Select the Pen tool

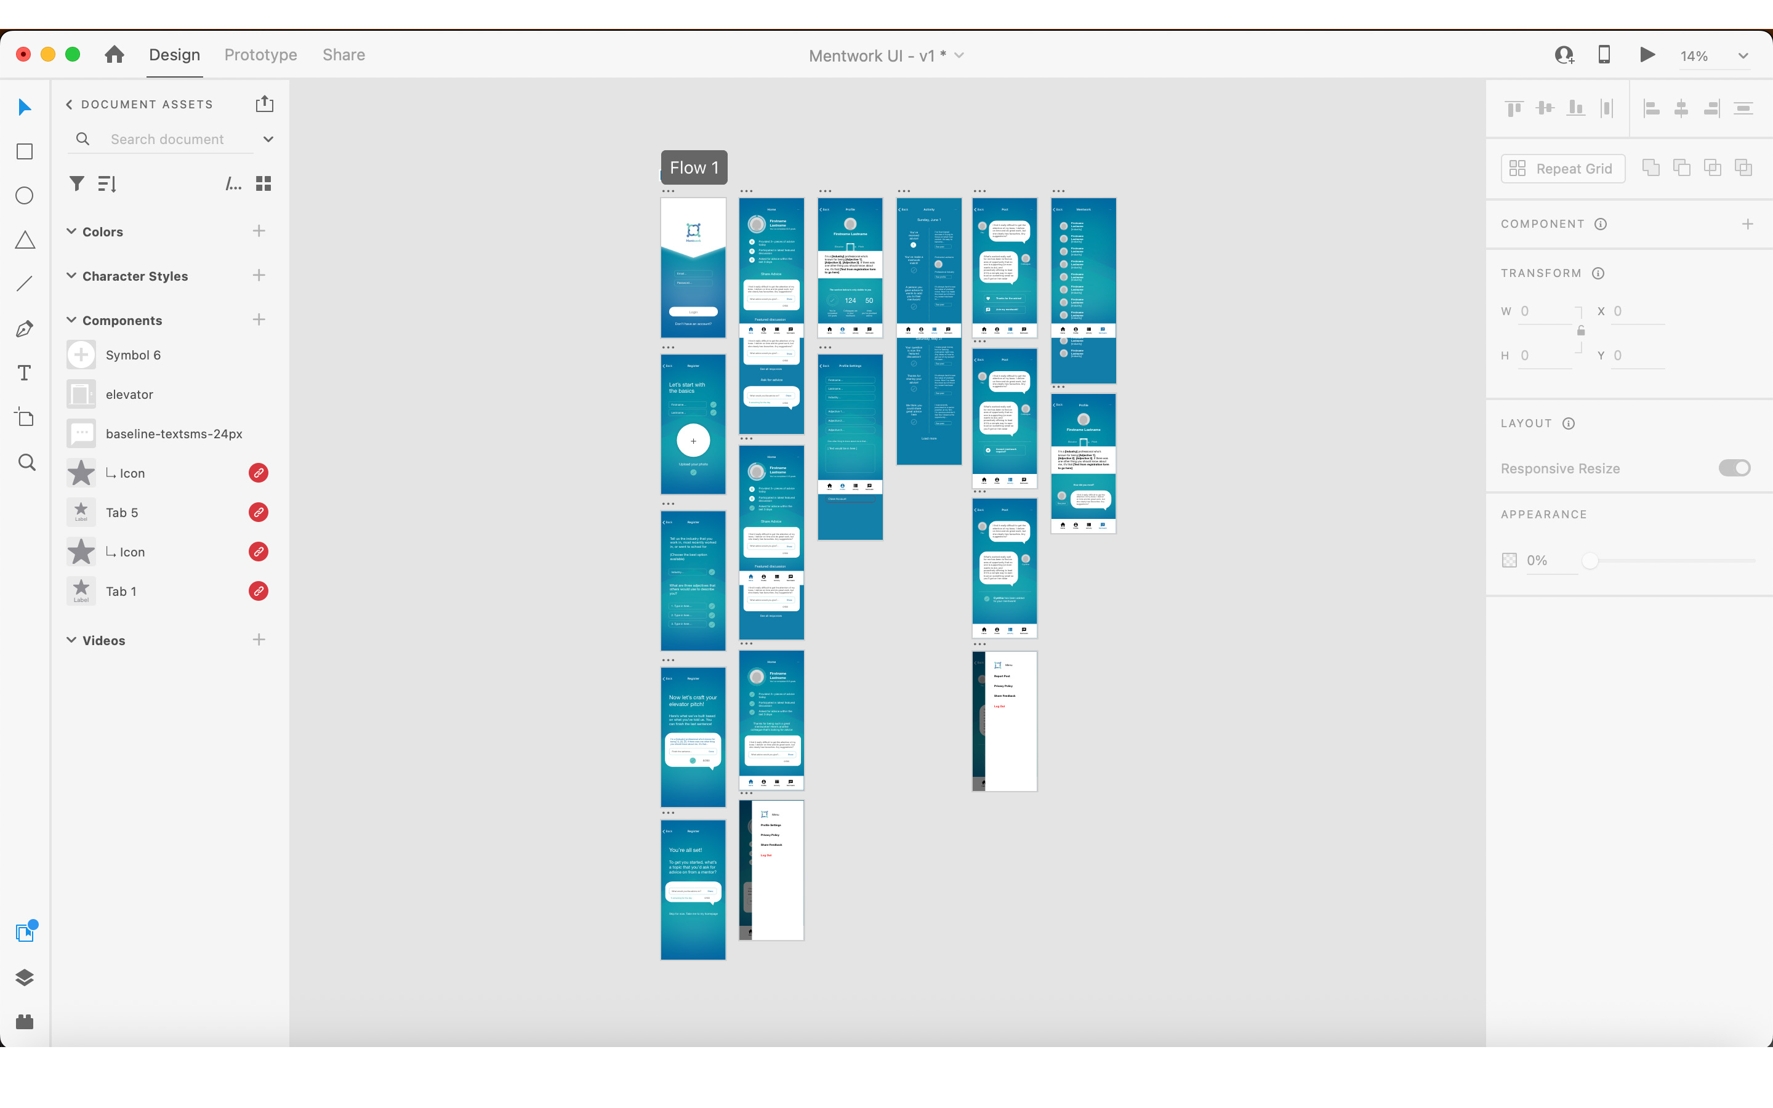tap(24, 329)
